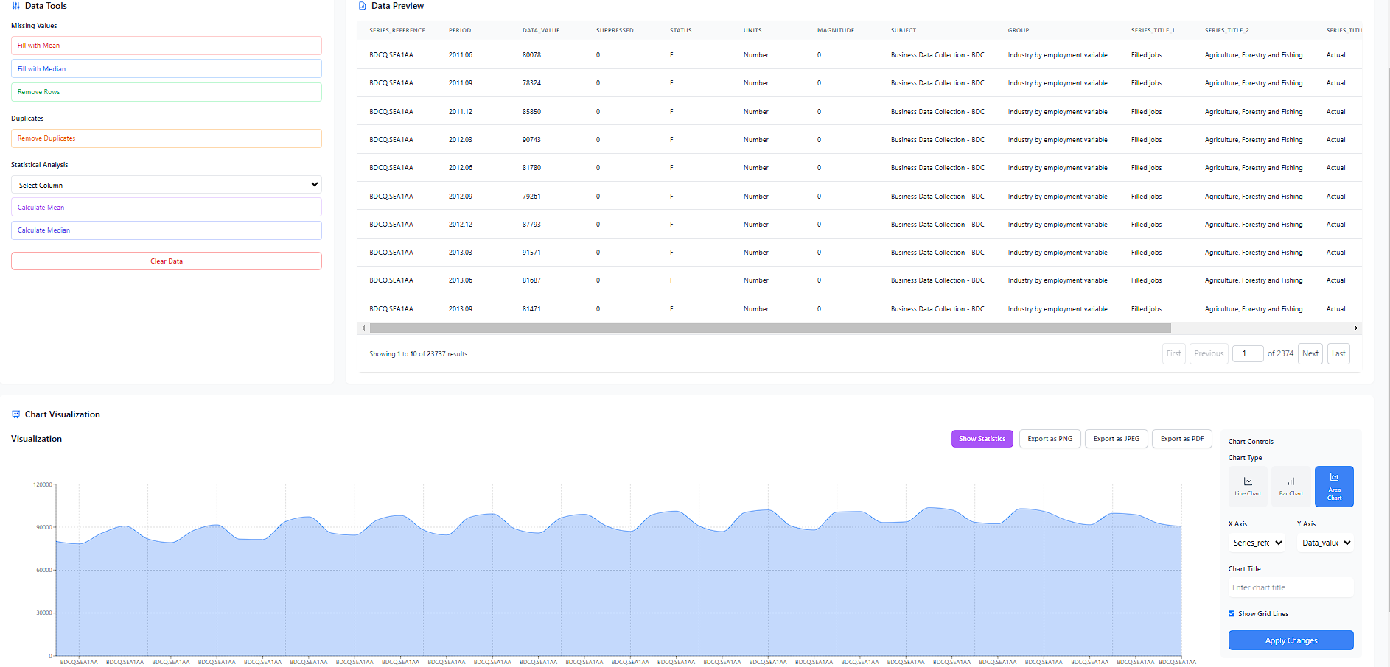The width and height of the screenshot is (1390, 667).
Task: Click the Chart Visualization heading icon
Action: (15, 414)
